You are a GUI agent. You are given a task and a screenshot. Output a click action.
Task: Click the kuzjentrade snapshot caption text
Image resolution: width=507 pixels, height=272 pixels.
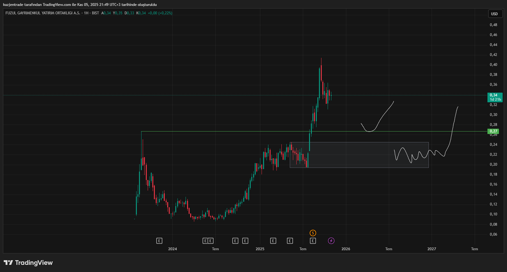80,4
